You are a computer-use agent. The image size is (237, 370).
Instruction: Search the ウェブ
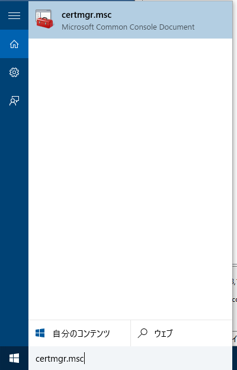pyautogui.click(x=181, y=333)
